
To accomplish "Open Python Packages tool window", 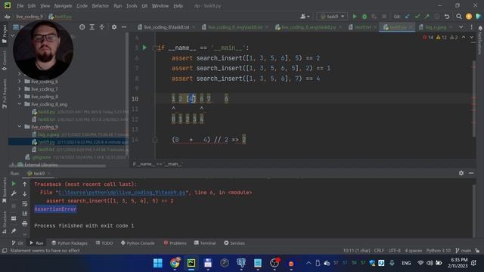I will coord(70,243).
